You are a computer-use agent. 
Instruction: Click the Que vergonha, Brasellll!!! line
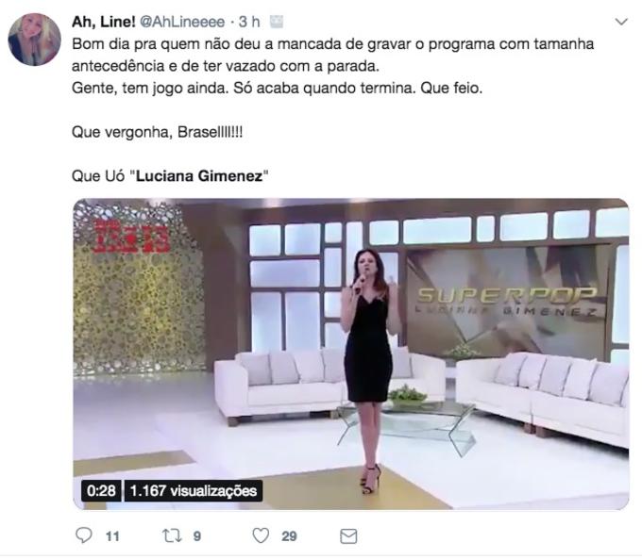(x=158, y=133)
